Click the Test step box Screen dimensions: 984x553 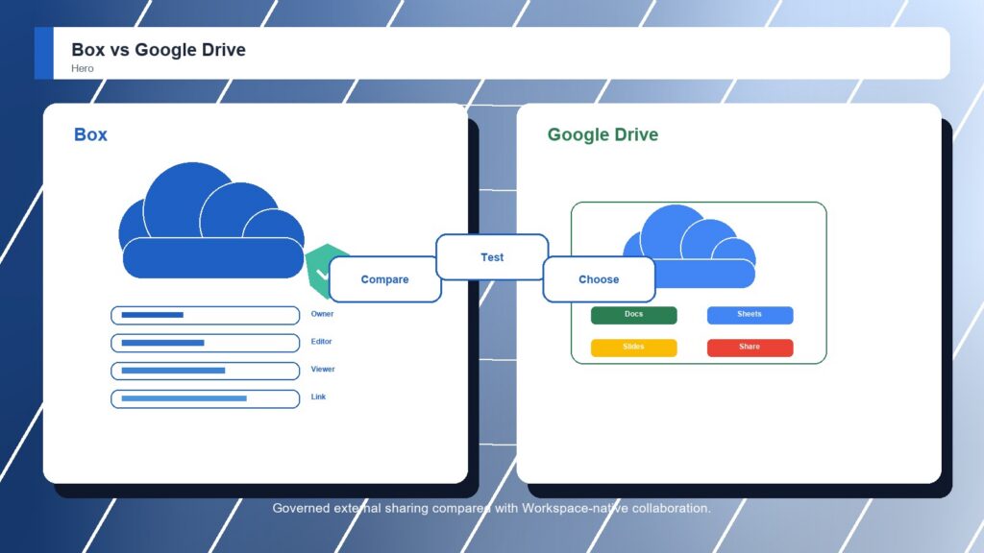click(492, 257)
